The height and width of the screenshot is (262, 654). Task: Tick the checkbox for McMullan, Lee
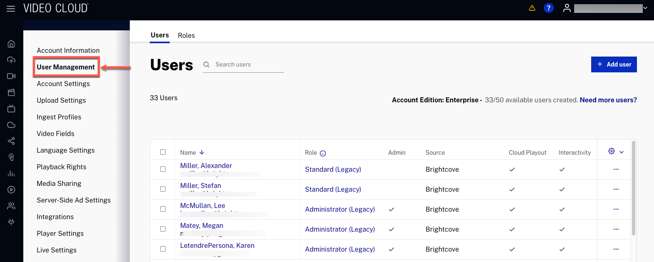click(163, 209)
